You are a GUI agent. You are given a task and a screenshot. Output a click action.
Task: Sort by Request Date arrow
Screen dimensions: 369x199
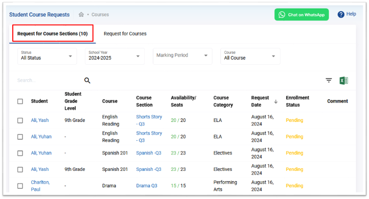276,102
